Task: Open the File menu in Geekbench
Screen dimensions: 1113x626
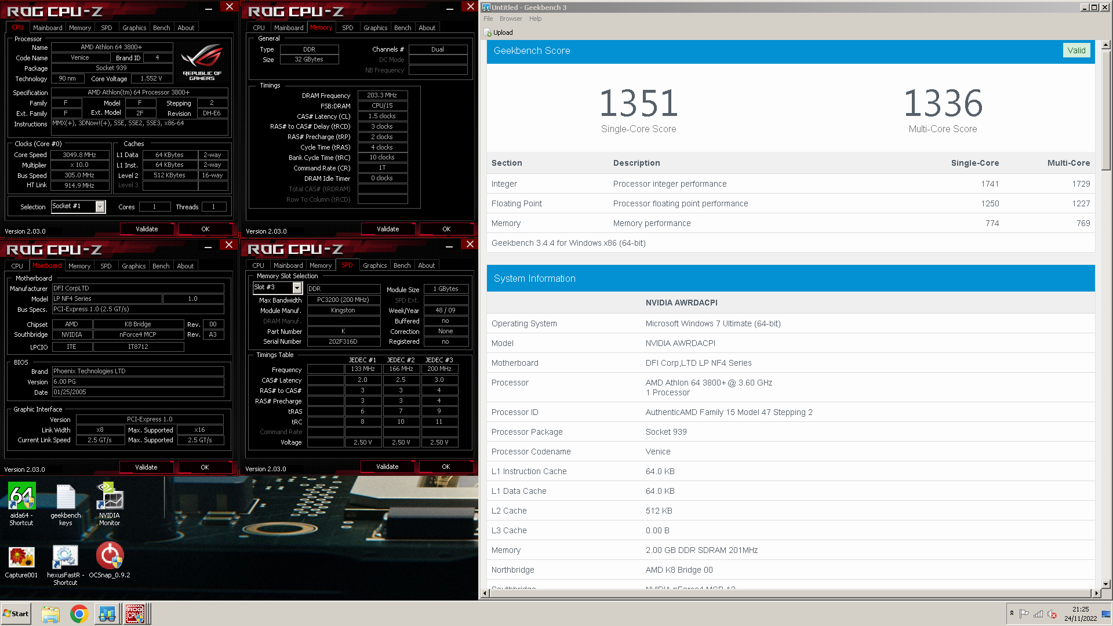Action: pos(488,19)
